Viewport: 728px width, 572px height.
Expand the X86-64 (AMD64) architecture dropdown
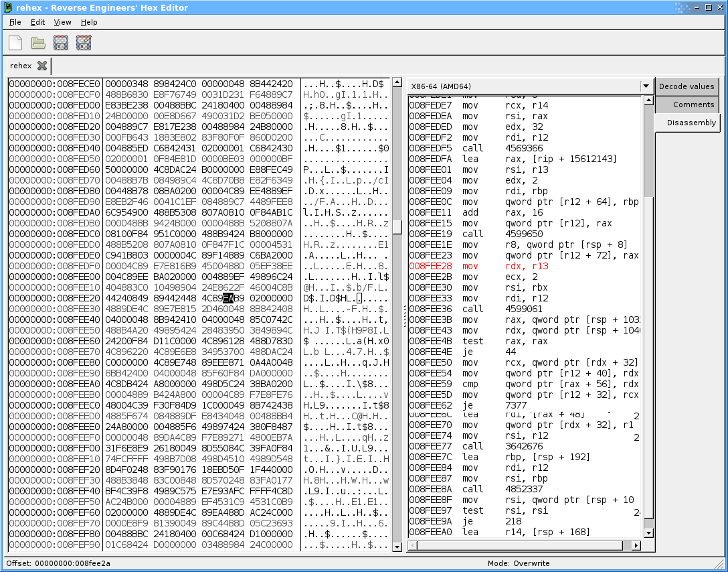[646, 86]
